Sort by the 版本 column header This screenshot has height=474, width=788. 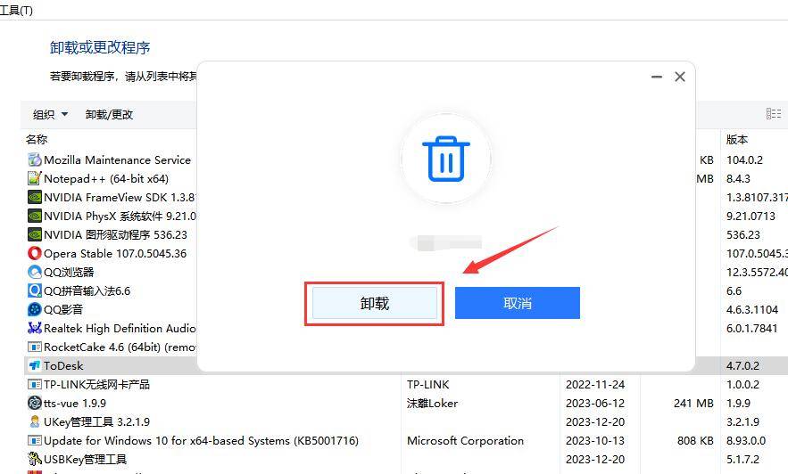pyautogui.click(x=737, y=140)
